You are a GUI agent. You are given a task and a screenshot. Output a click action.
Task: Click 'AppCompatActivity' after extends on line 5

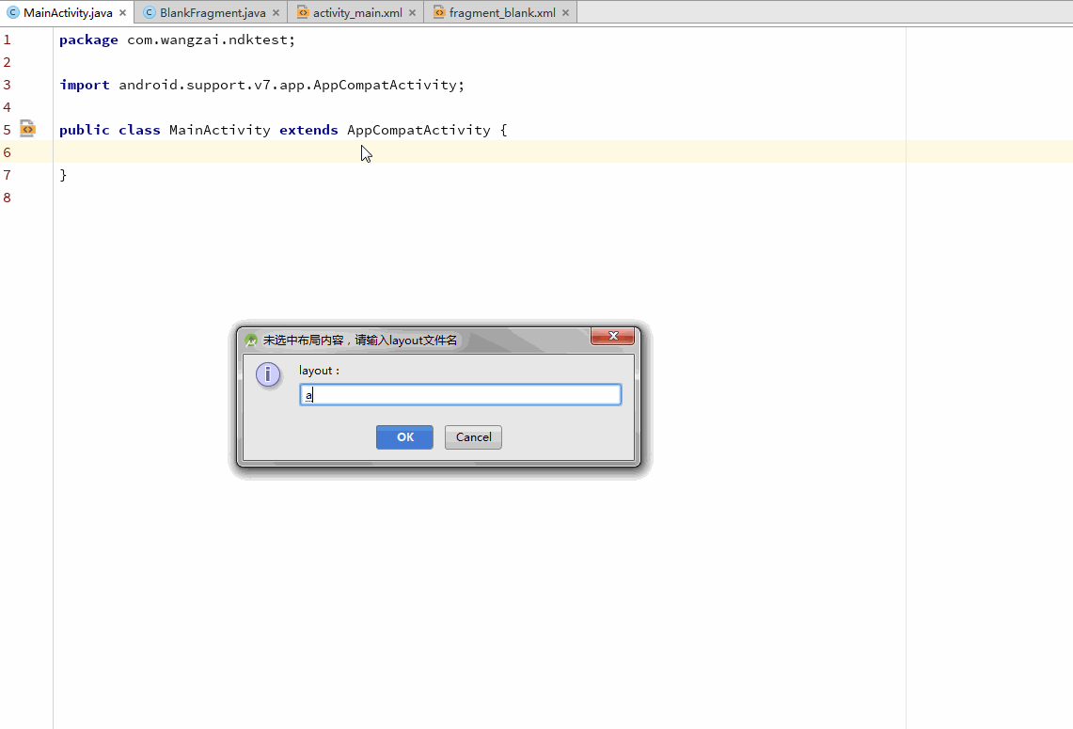tap(418, 130)
